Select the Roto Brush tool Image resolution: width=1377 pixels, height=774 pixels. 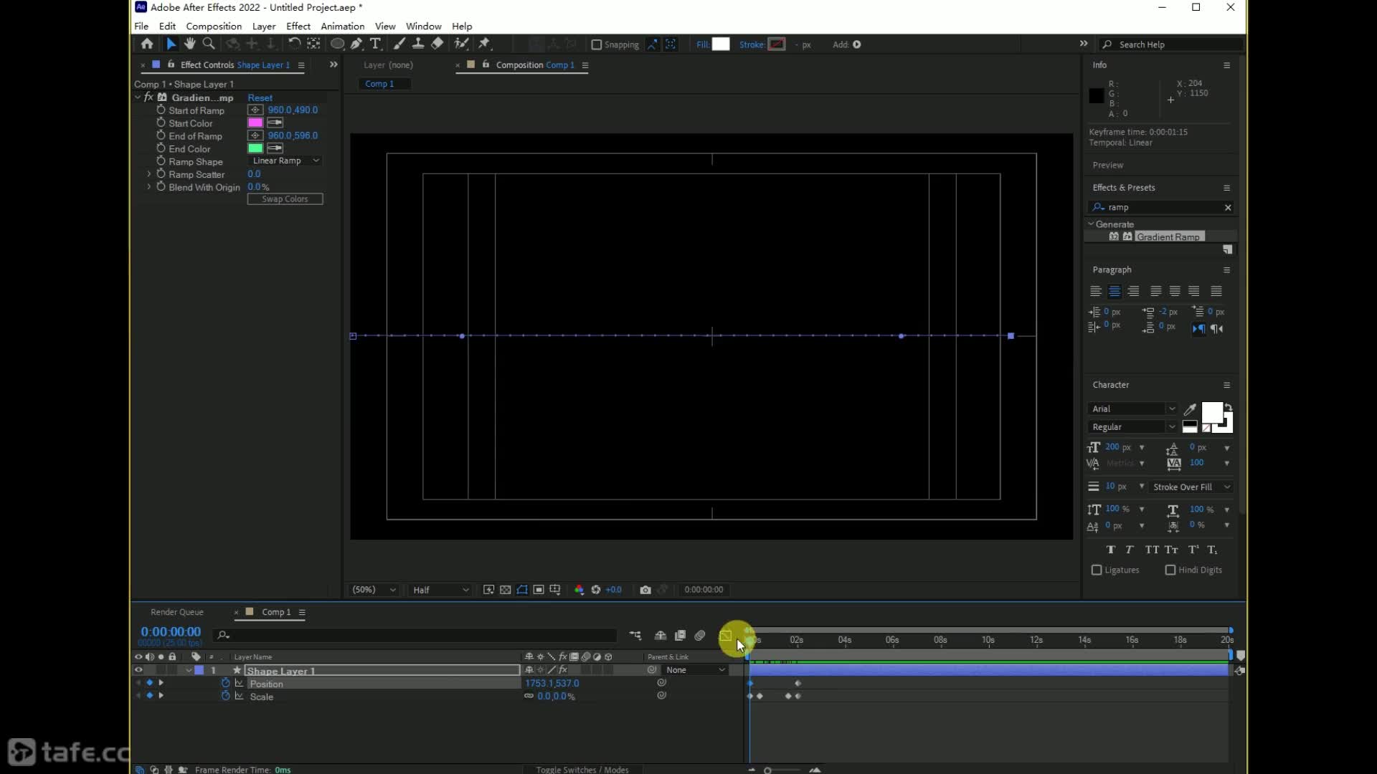tap(462, 44)
